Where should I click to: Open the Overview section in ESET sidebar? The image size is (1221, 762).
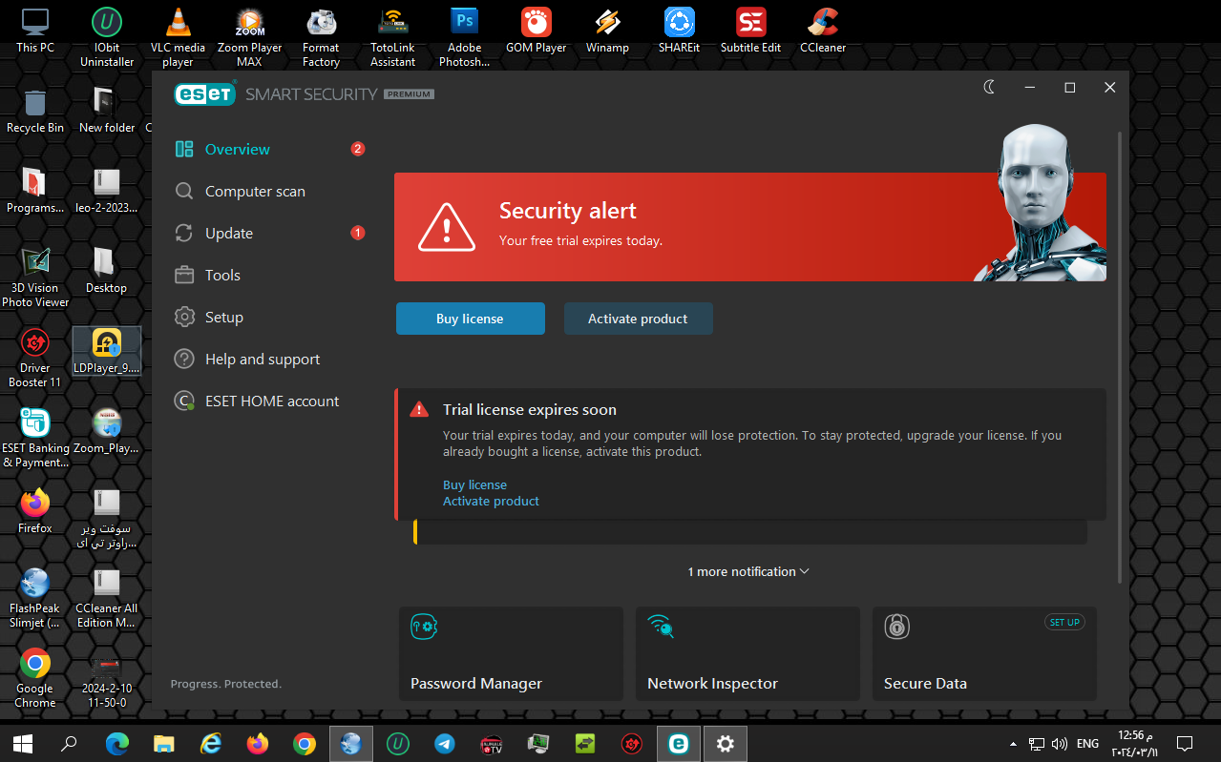tap(222, 149)
